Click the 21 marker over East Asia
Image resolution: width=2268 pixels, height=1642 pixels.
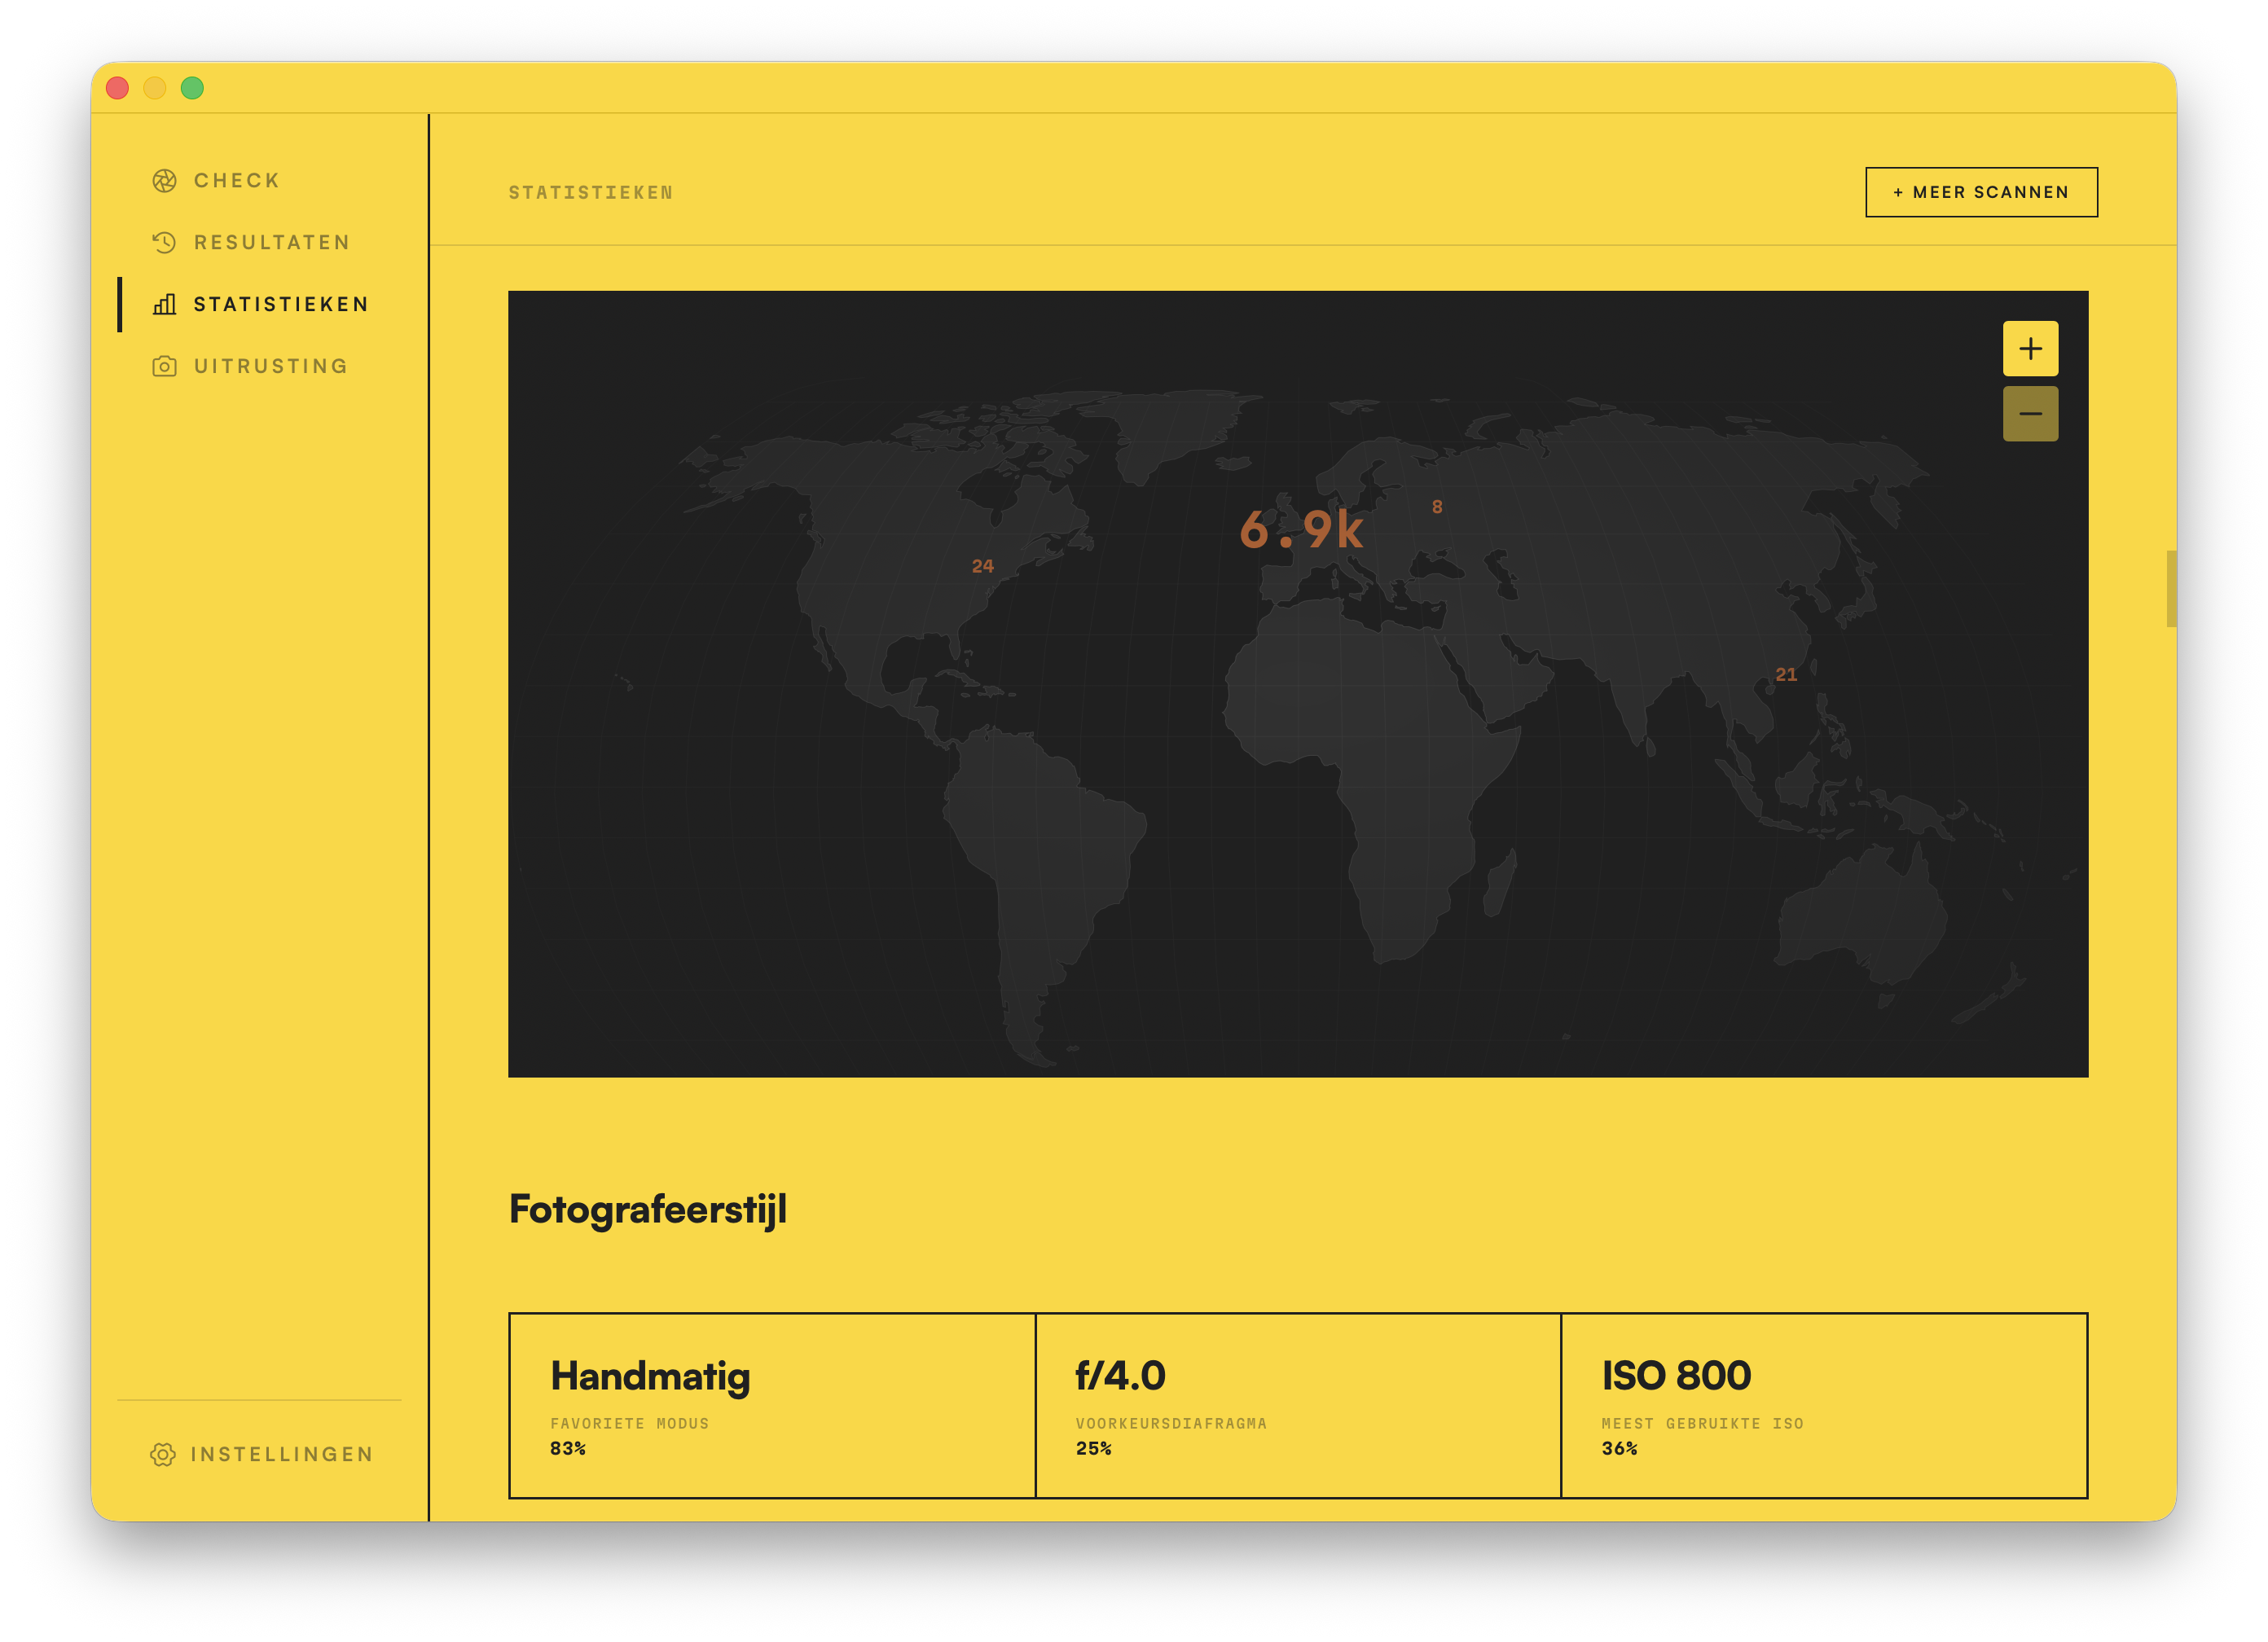[x=1786, y=675]
